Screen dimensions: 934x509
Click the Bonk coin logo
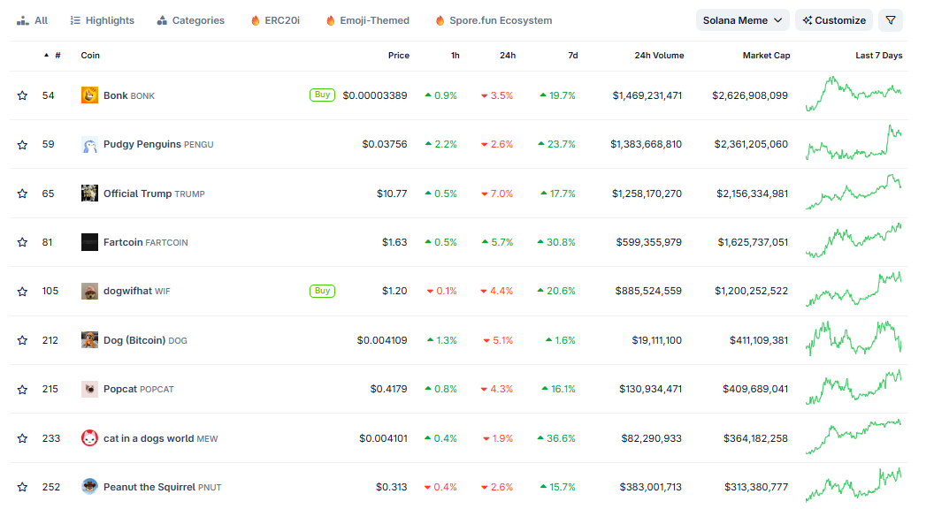click(x=89, y=95)
